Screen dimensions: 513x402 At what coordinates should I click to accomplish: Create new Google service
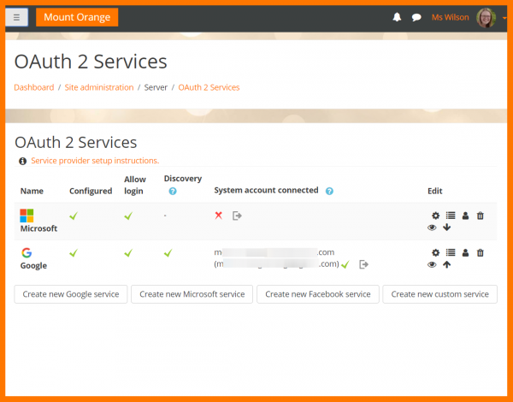click(71, 294)
